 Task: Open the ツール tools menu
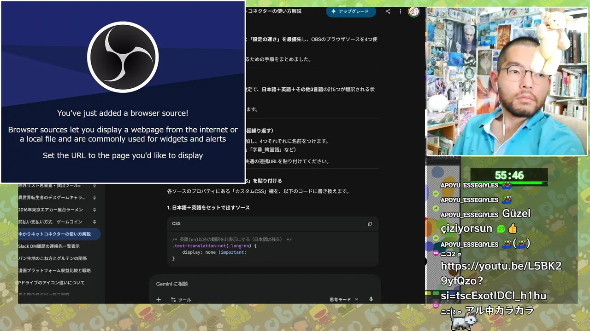pos(181,299)
